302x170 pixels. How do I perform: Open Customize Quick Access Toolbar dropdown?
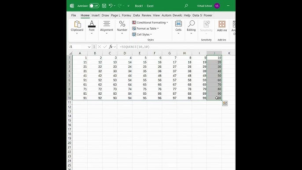tap(128, 6)
